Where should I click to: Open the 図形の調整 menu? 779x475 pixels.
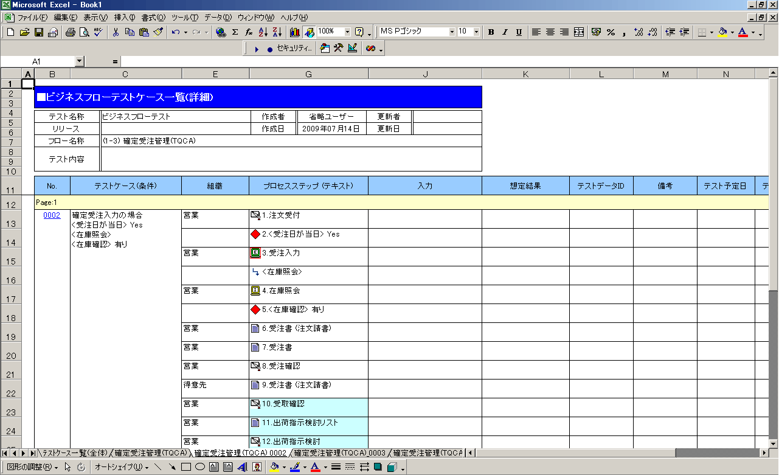(x=33, y=467)
